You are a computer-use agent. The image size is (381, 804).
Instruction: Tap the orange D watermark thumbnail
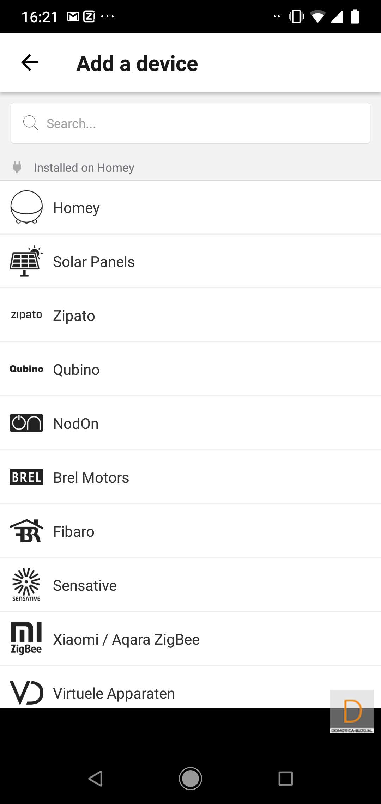point(352,712)
